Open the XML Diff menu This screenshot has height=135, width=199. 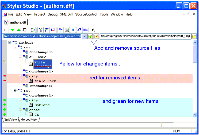(x=66, y=14)
